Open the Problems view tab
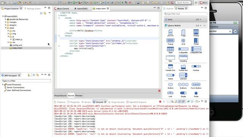The width and height of the screenshot is (243, 137). (60, 102)
